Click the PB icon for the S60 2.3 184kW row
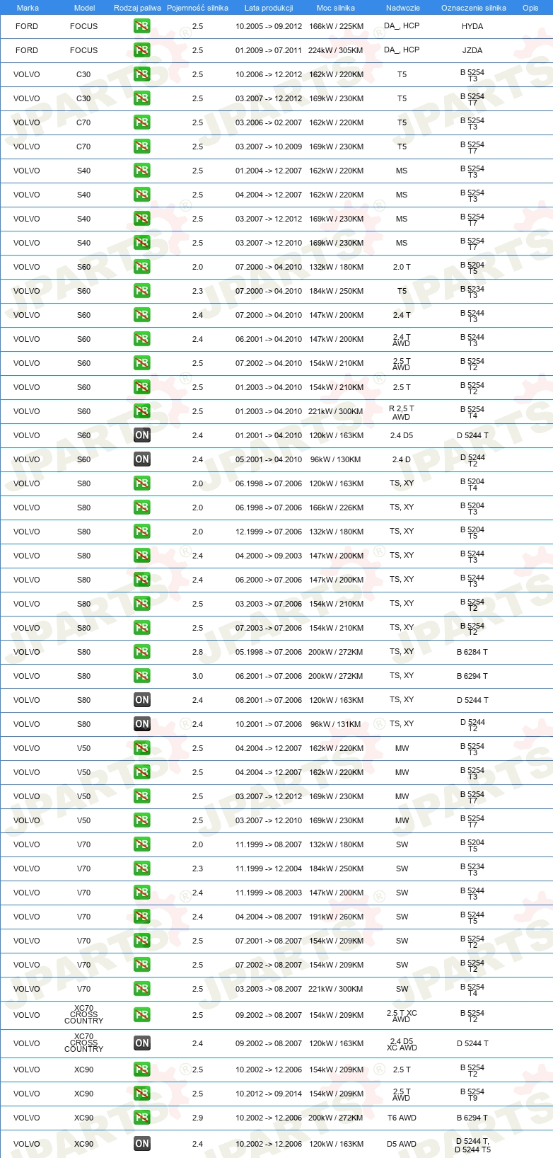 142,291
